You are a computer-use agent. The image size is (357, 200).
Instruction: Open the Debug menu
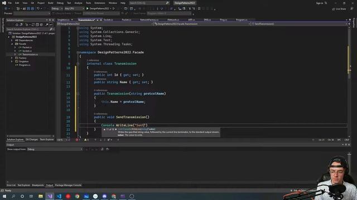click(60, 3)
